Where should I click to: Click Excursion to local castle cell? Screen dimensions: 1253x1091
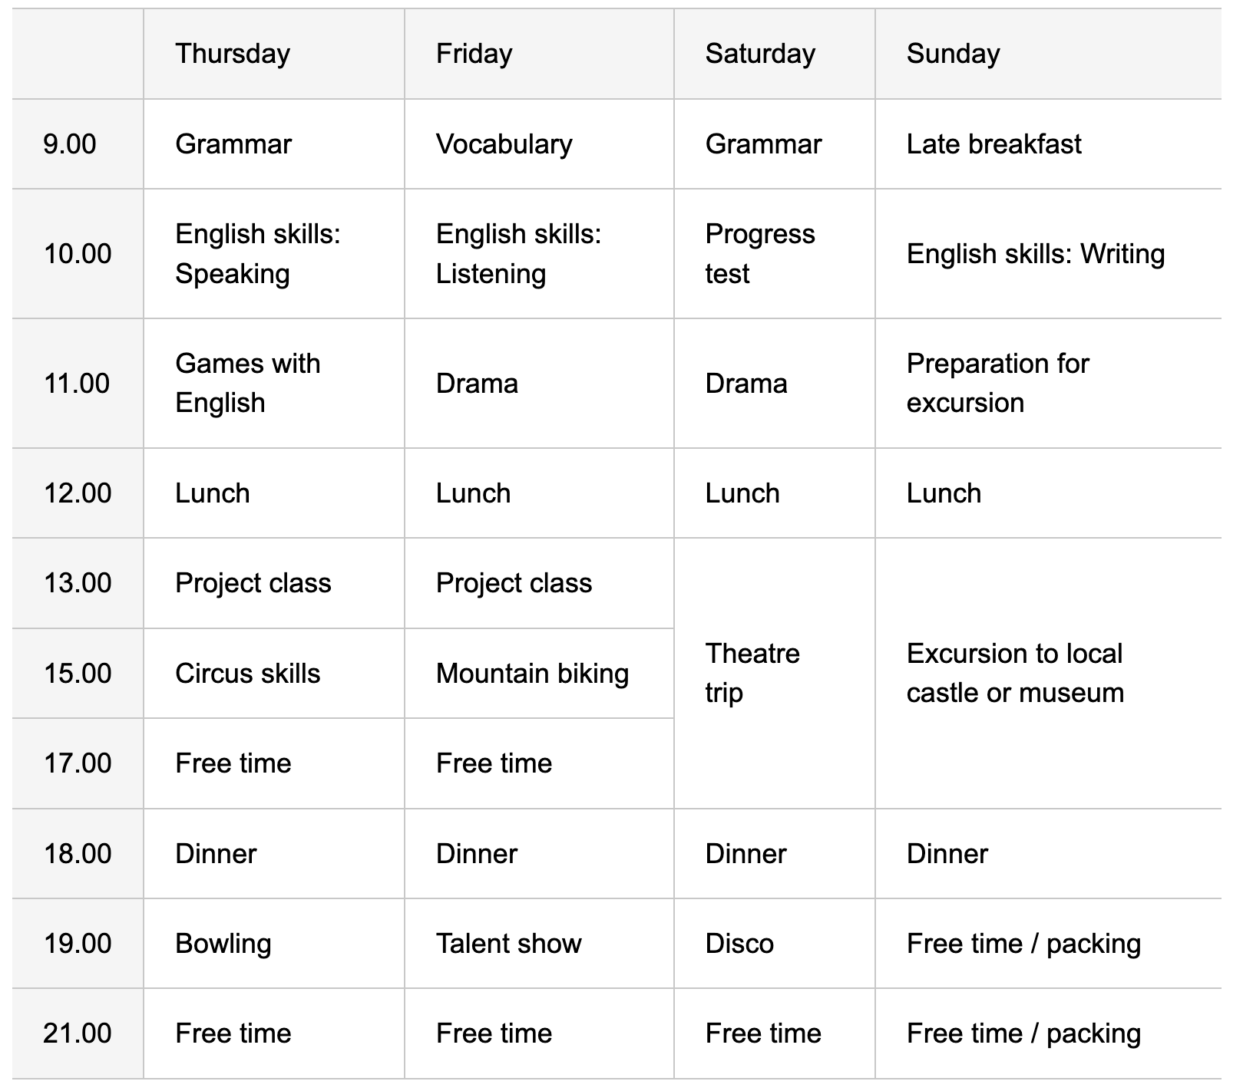pos(1014,673)
